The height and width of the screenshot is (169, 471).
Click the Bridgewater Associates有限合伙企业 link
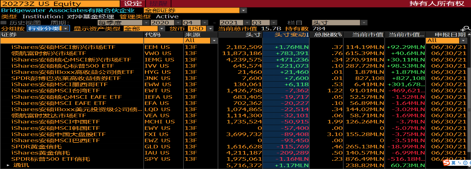pyautogui.click(x=68, y=10)
